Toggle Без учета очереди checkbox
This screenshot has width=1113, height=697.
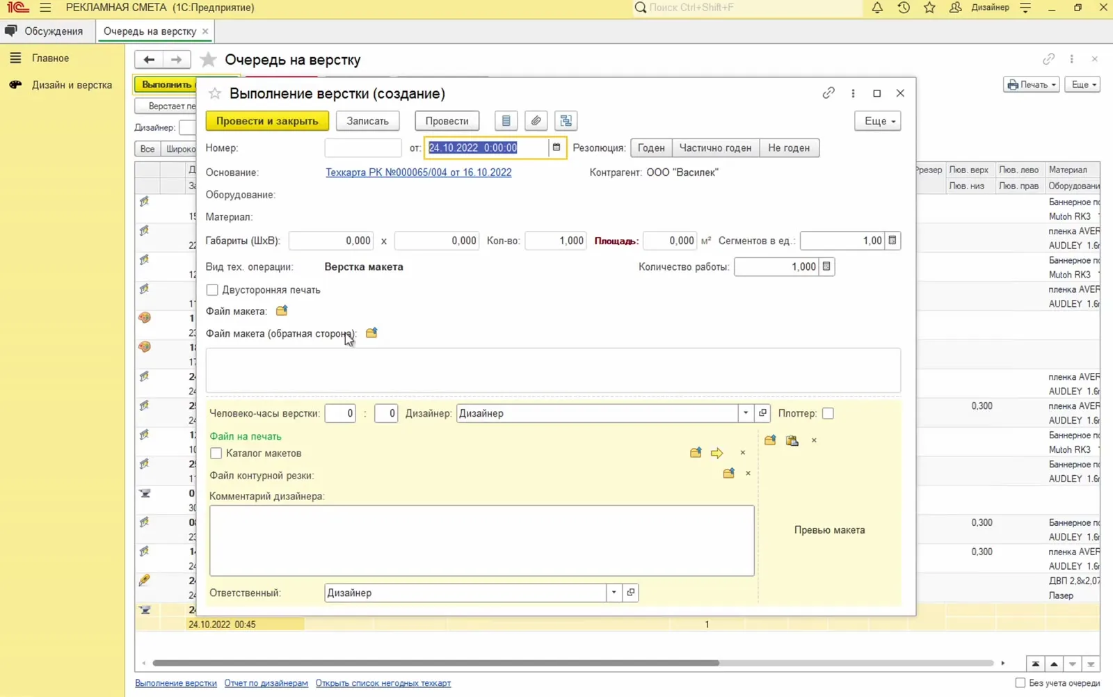point(1020,683)
